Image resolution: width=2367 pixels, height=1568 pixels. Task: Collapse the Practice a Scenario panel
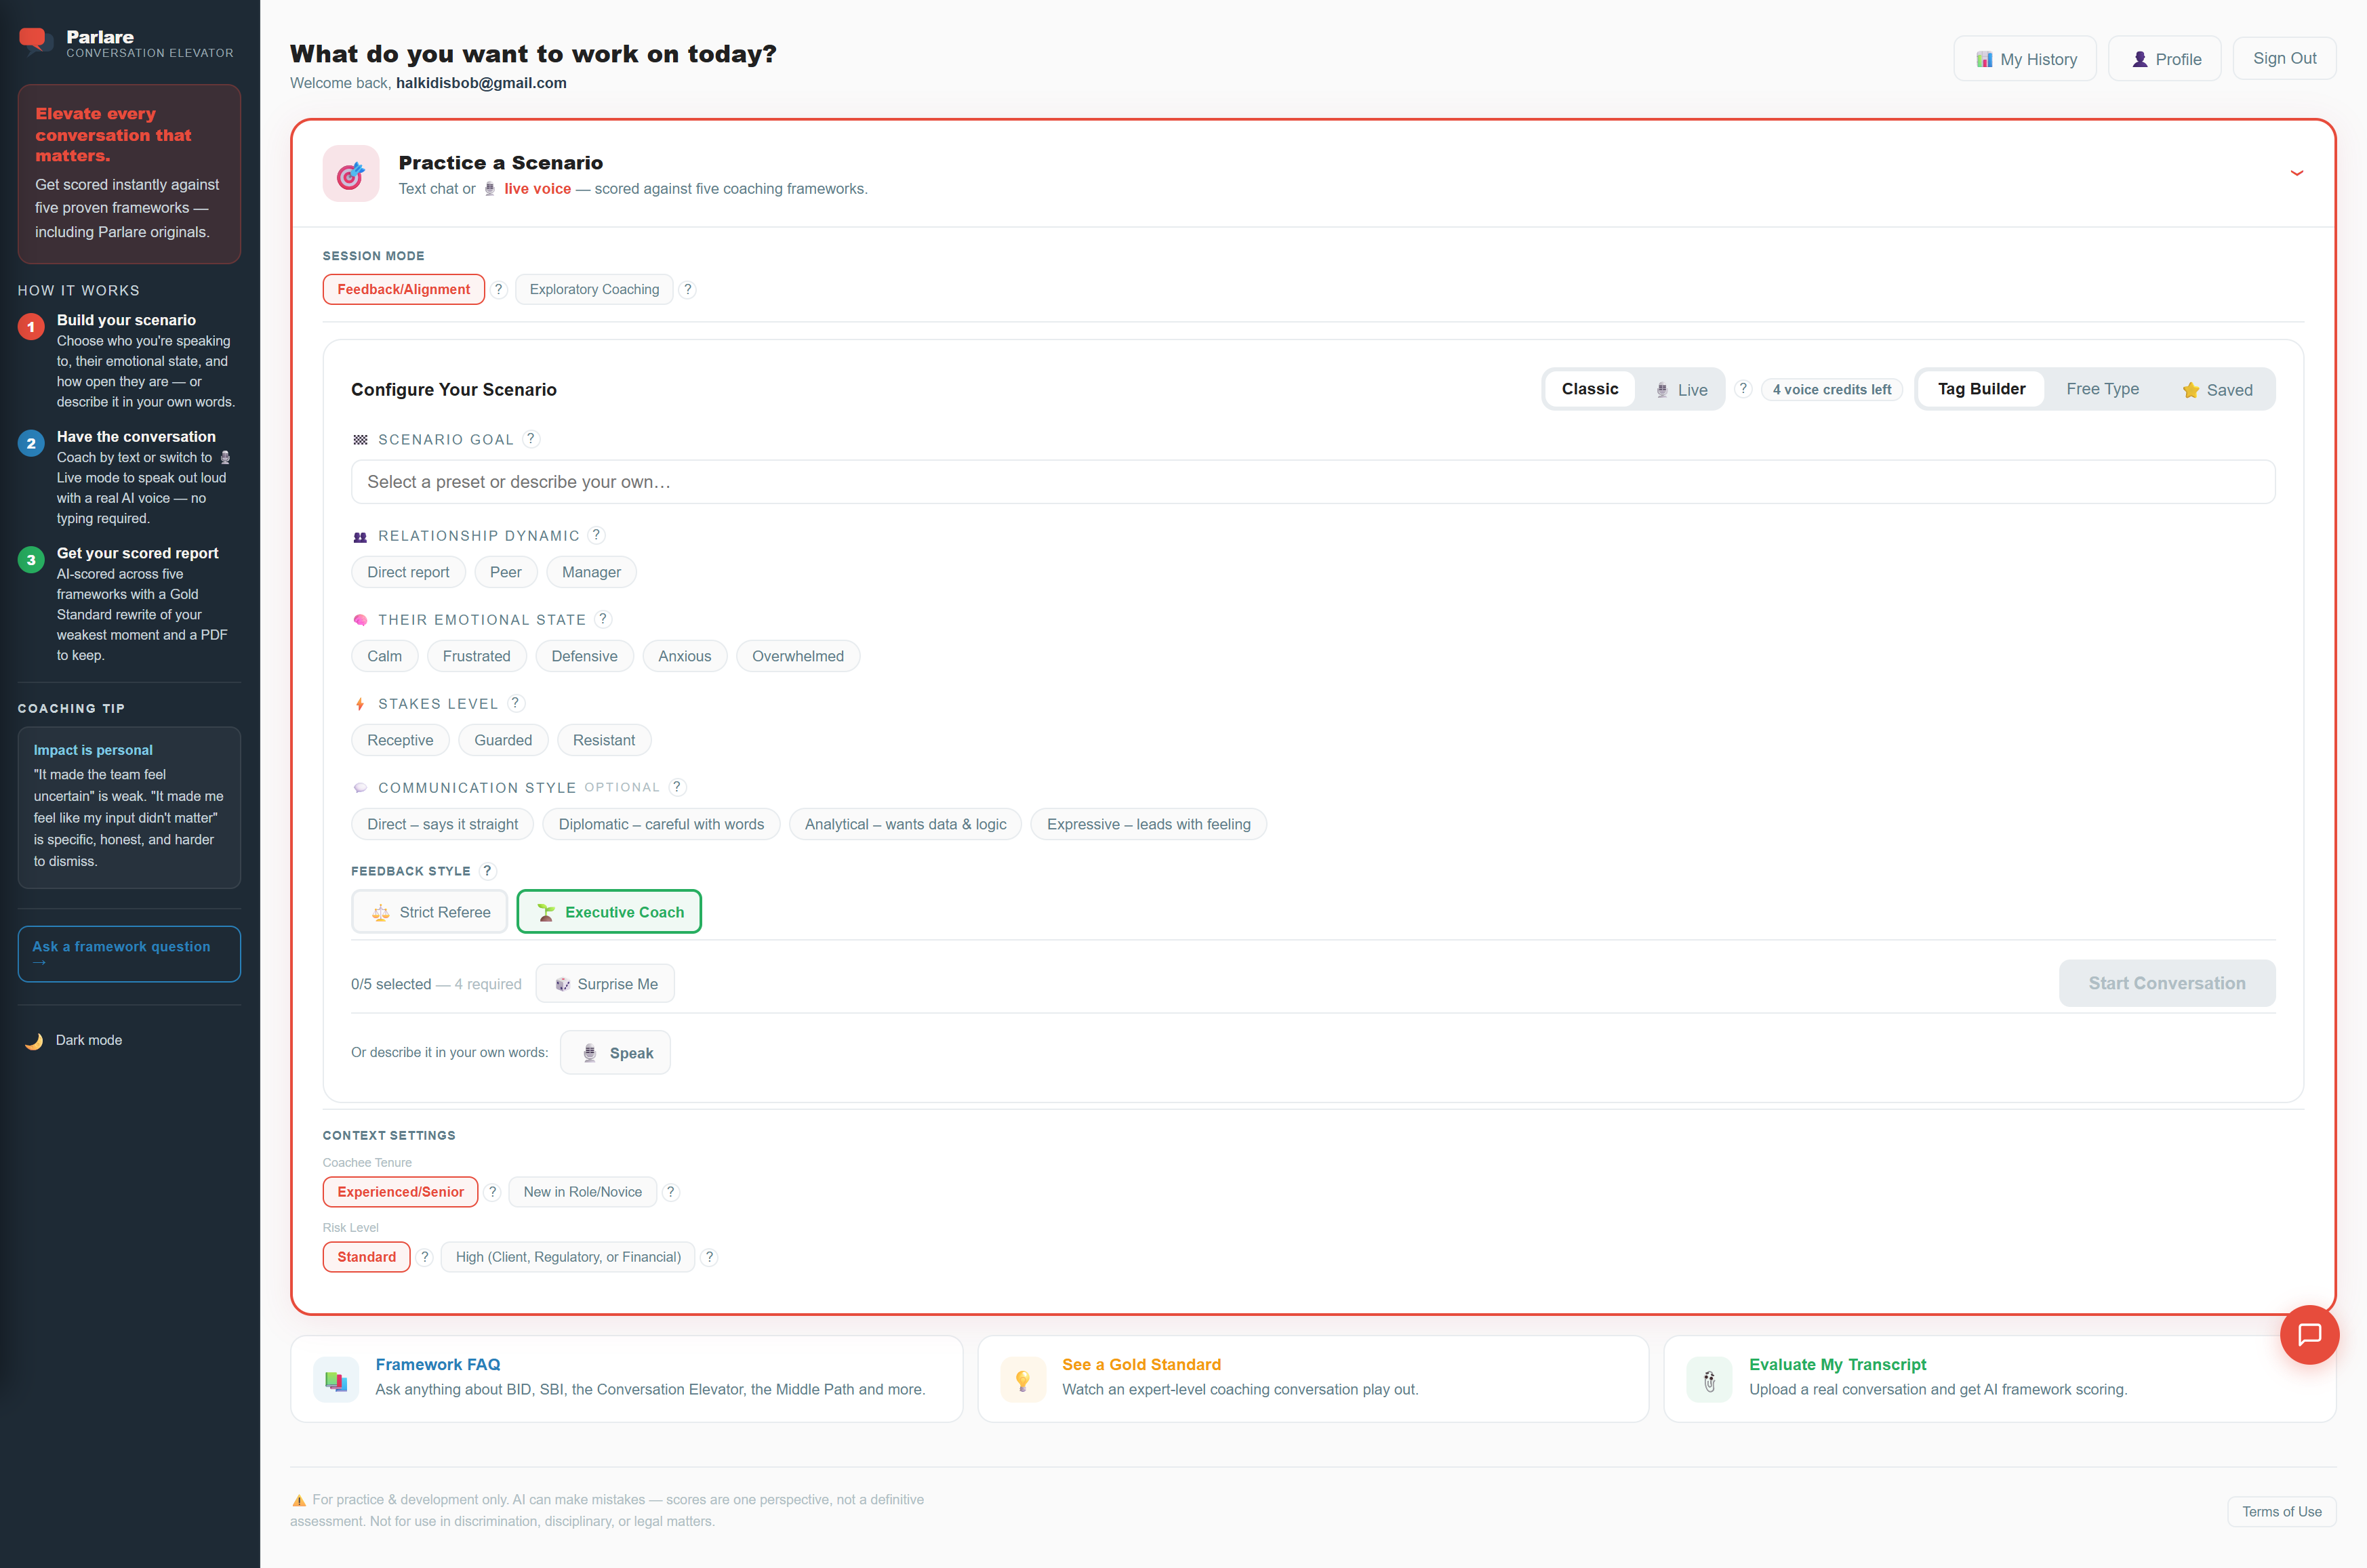point(2296,172)
